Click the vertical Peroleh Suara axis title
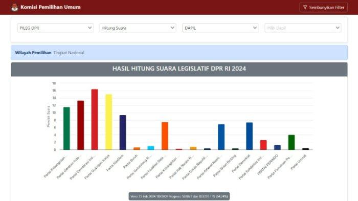 (x=48, y=116)
